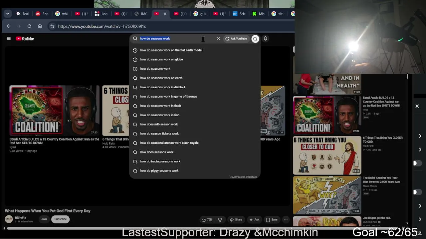
Task: Switch to the 'Loc' tab
Action: [x=101, y=14]
